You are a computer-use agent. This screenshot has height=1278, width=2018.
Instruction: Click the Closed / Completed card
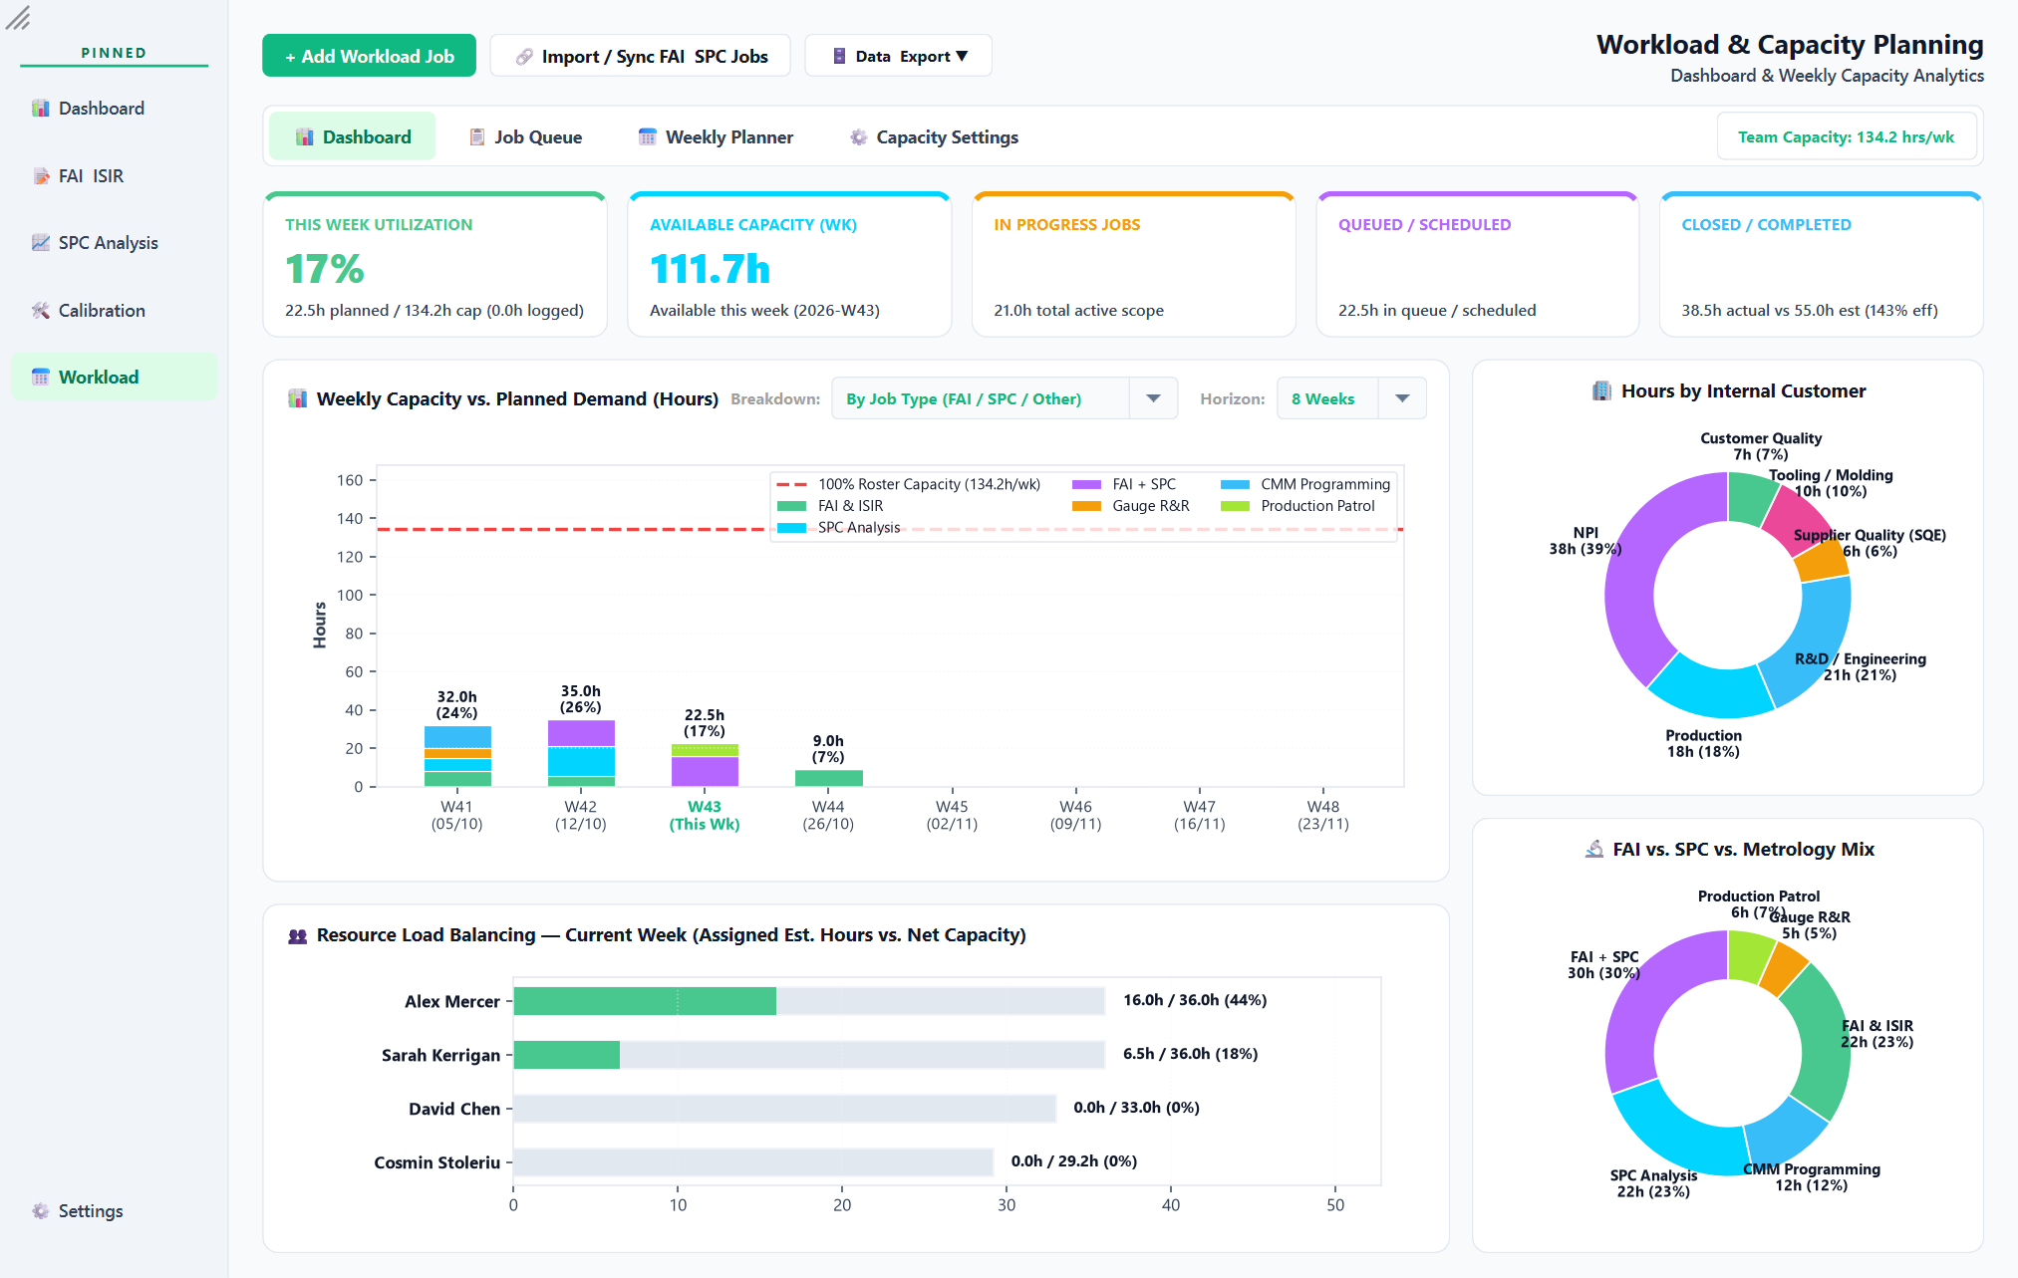tap(1821, 264)
